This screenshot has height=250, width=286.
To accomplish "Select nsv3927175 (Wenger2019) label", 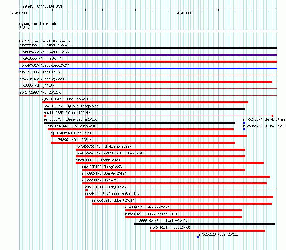I will pos(104,173).
